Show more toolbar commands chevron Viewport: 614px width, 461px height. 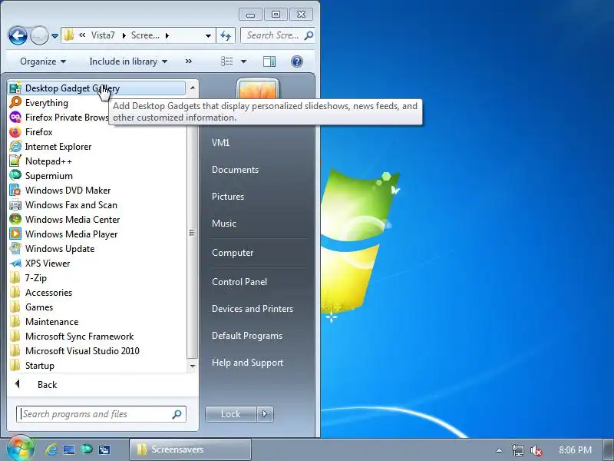[x=189, y=61]
